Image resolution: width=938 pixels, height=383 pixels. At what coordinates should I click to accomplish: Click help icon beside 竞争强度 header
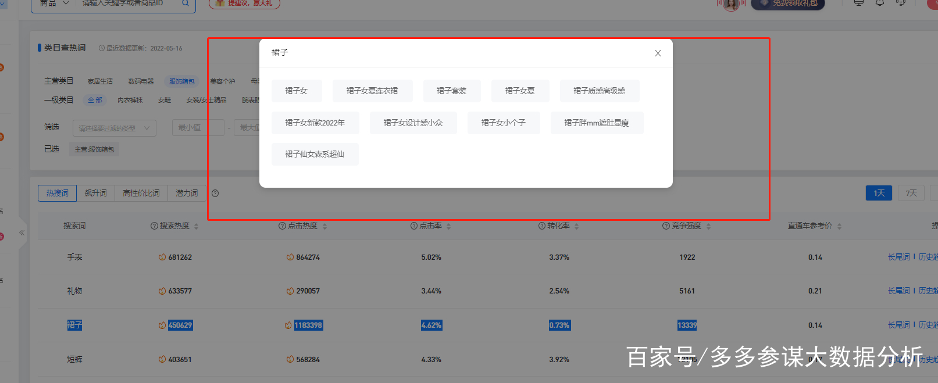[666, 225]
